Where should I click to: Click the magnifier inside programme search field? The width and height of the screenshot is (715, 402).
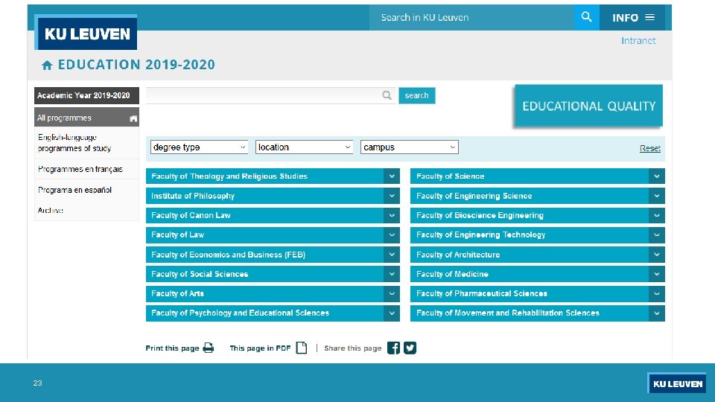(x=387, y=95)
